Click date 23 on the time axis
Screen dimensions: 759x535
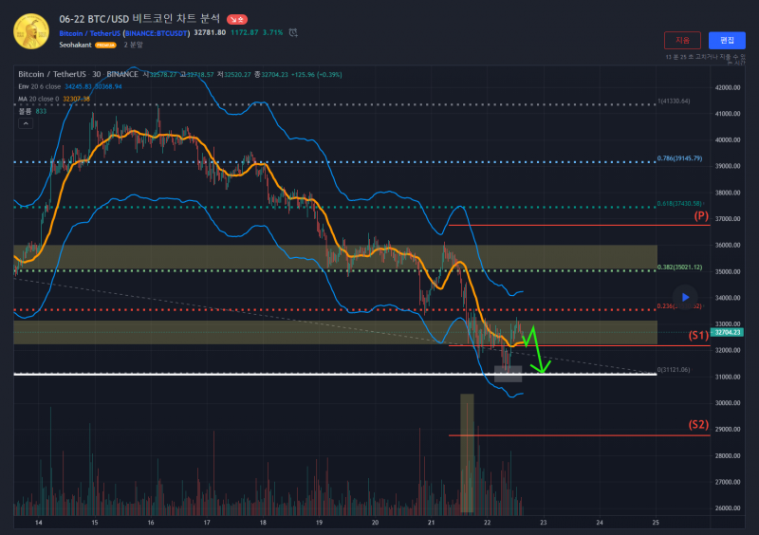point(544,523)
